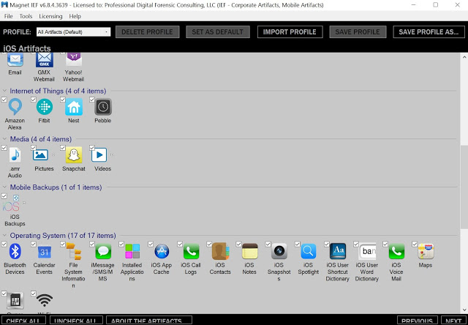Viewport: 468px width, 325px height.
Task: Toggle the Fitbit checkbox
Action: pyautogui.click(x=33, y=100)
